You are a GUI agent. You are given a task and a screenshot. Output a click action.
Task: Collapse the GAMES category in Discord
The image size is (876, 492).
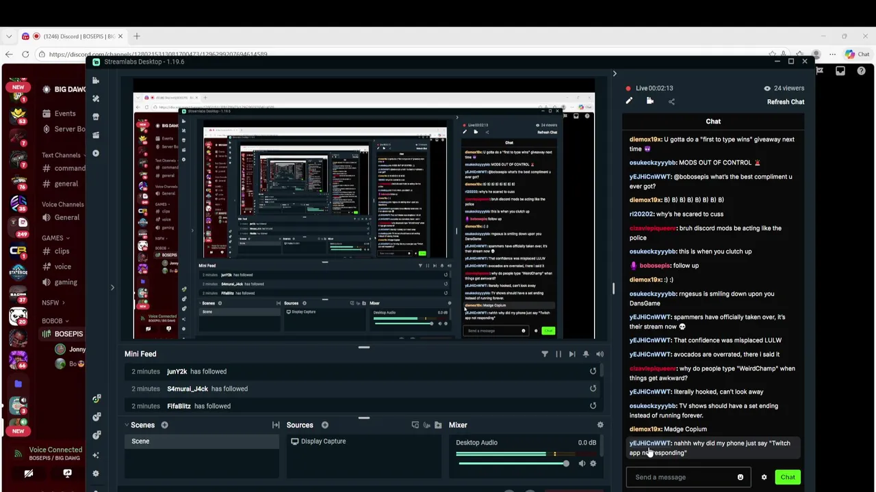55,238
